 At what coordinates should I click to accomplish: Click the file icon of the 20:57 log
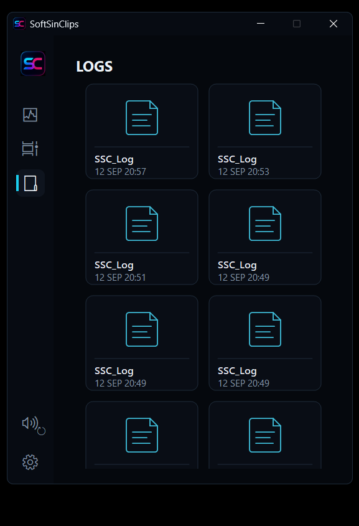(142, 118)
